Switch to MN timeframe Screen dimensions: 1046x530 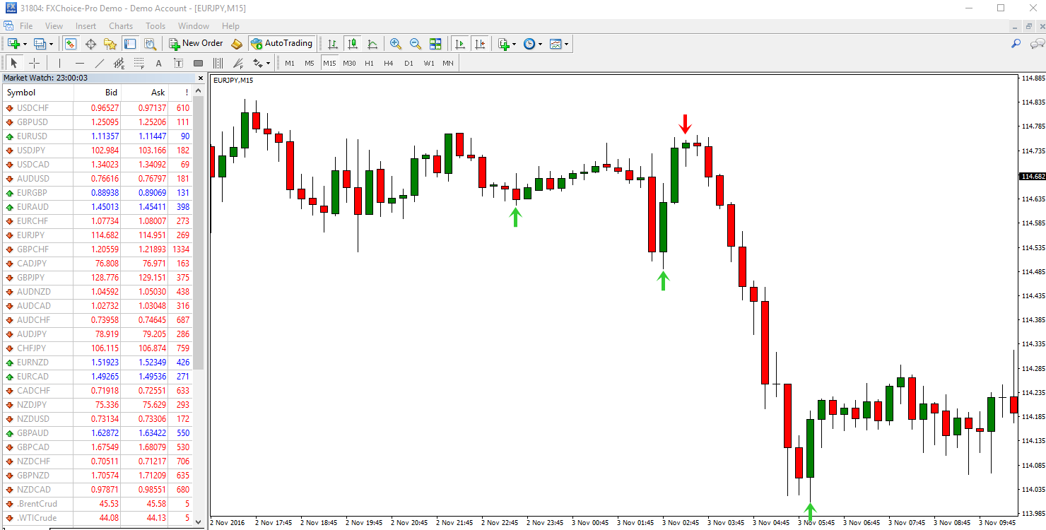(448, 63)
